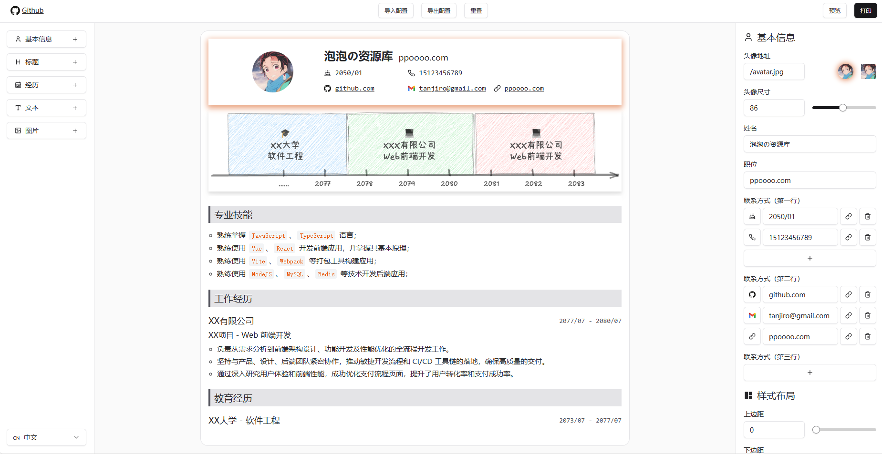Screen dimensions: 882x454
Task: Click the 15123456789 contact input field
Action: [x=800, y=237]
